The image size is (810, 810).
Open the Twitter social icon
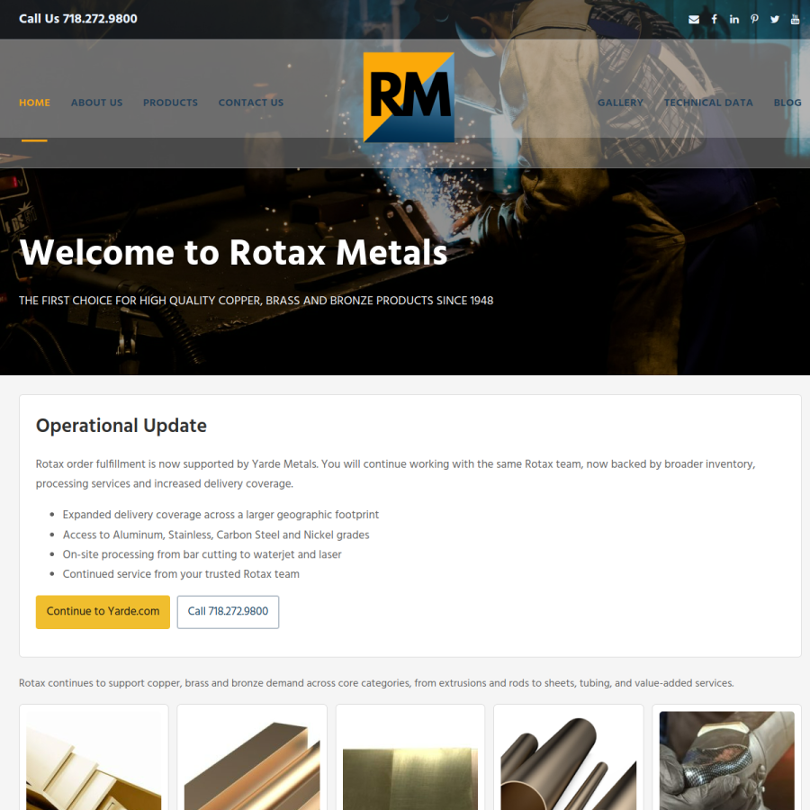click(x=775, y=19)
